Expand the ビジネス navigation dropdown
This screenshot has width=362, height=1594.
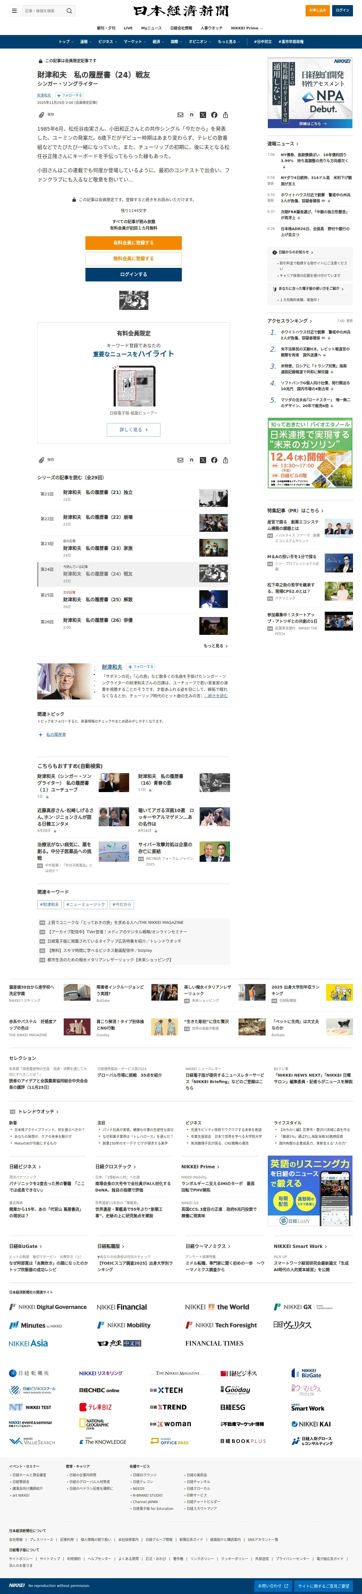pyautogui.click(x=107, y=41)
